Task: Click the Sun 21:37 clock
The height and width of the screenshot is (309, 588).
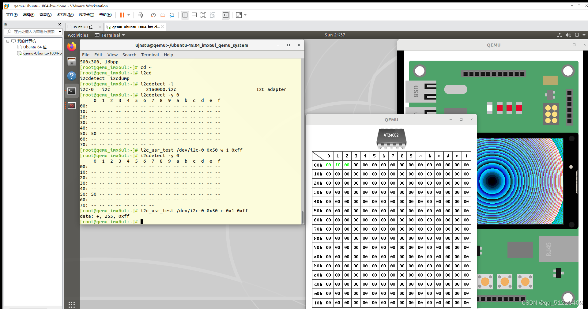Action: pos(335,35)
